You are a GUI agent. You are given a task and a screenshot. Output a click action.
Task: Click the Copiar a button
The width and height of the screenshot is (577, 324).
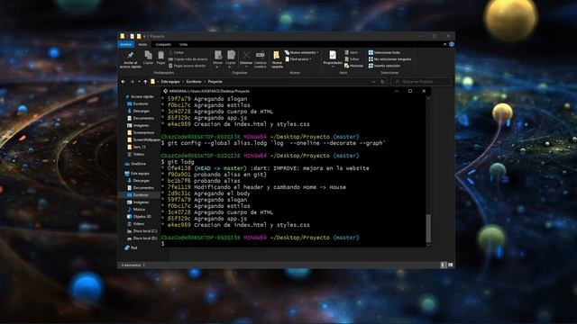231,59
